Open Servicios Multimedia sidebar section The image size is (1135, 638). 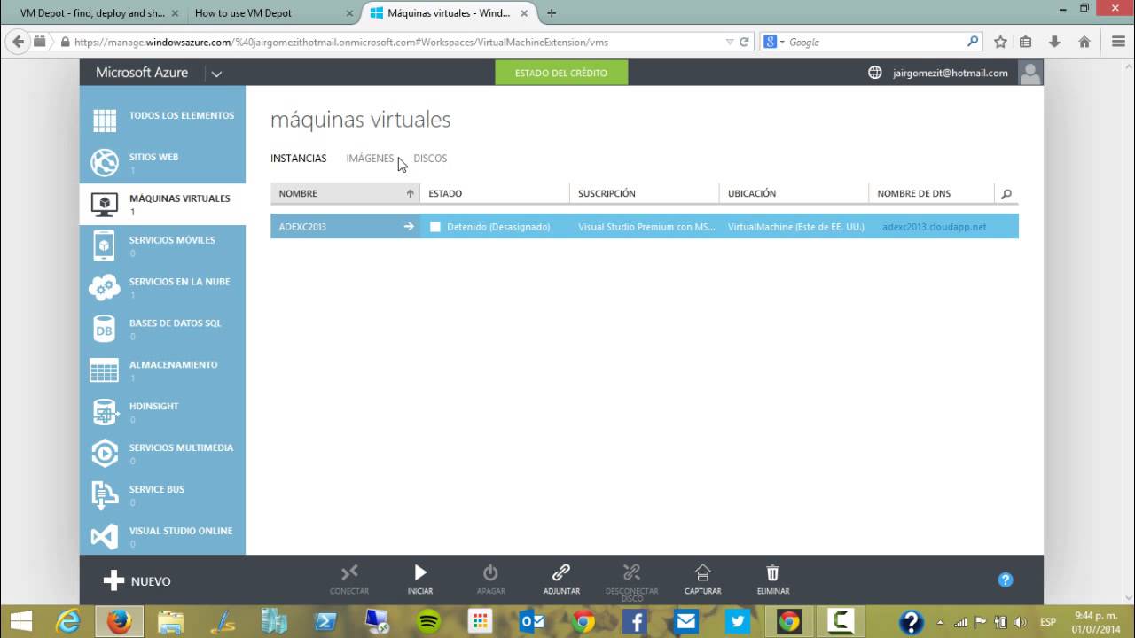(x=162, y=454)
